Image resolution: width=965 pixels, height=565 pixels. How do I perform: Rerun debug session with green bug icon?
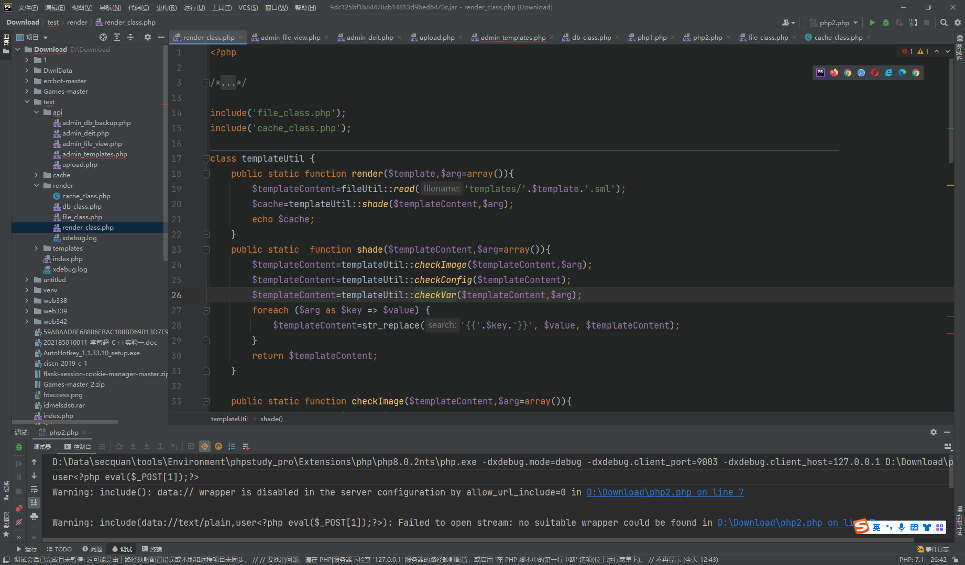click(19, 447)
